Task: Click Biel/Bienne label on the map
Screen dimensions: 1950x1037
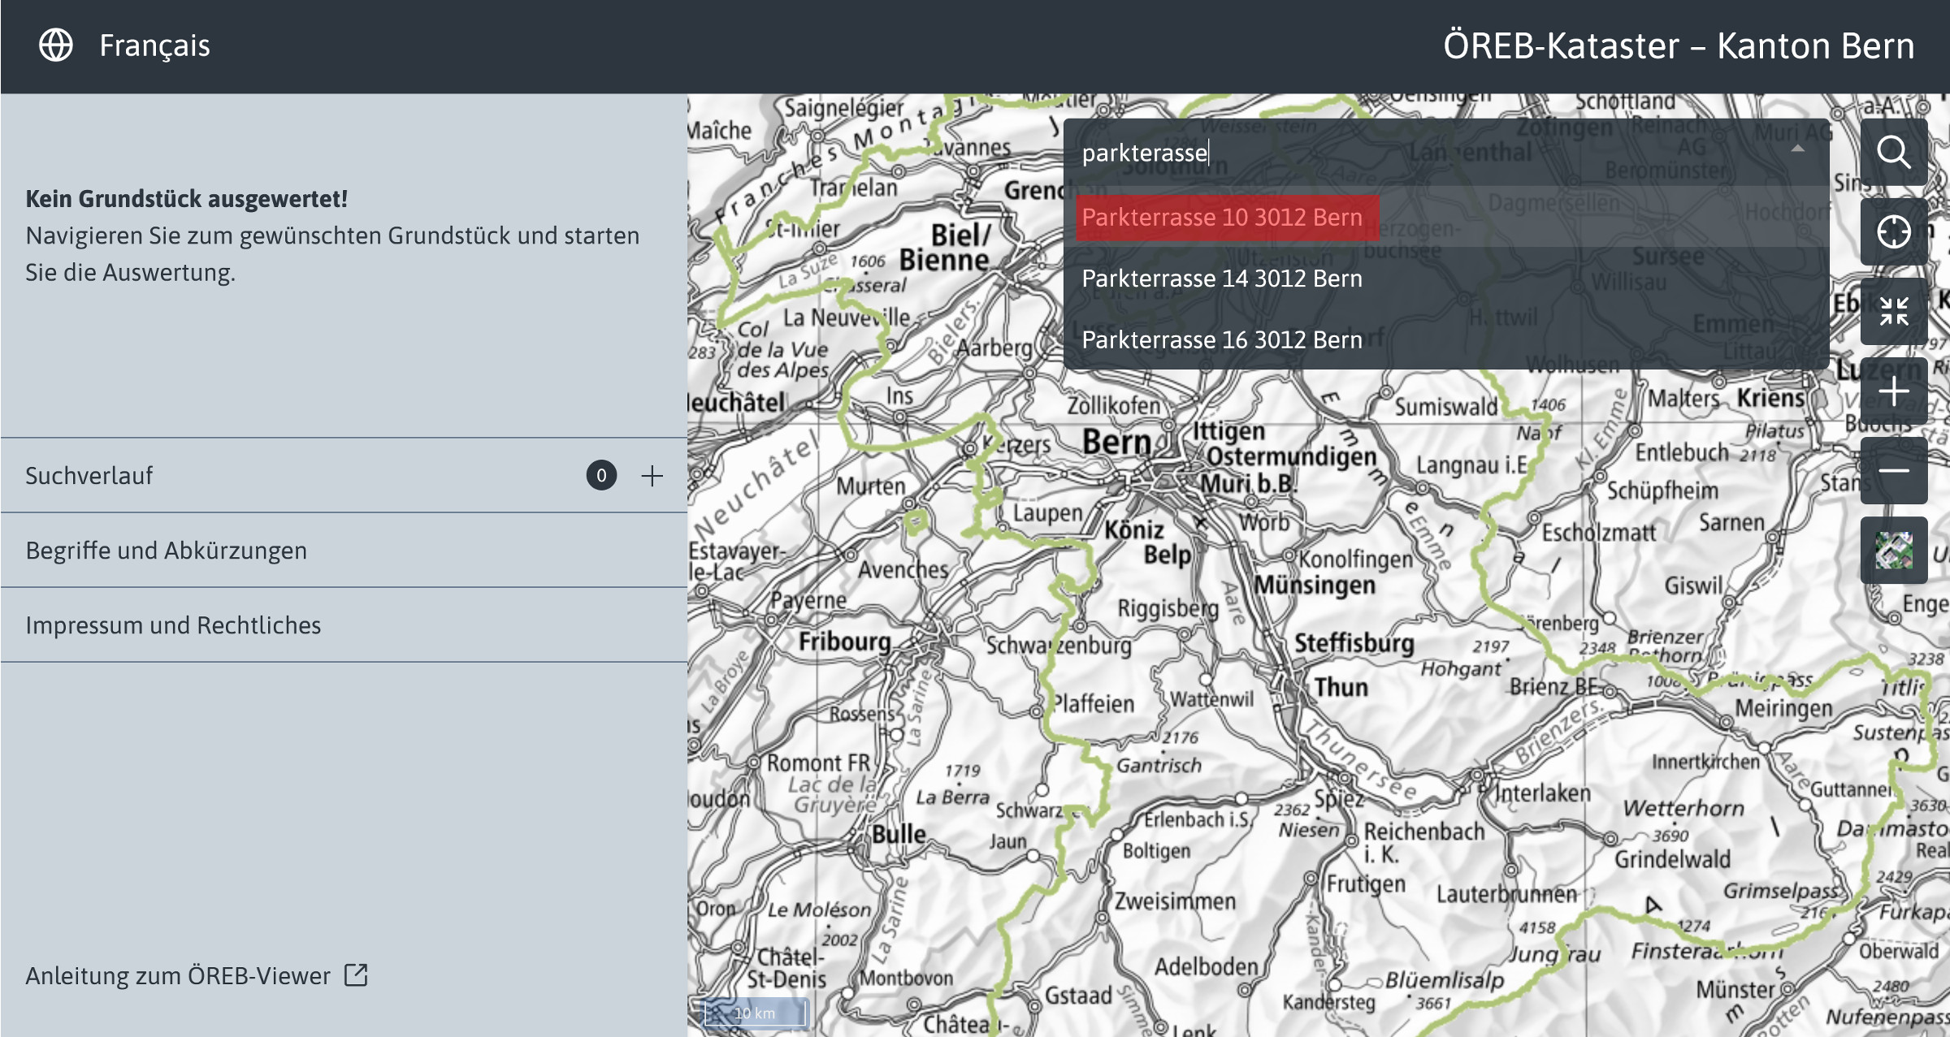Action: pyautogui.click(x=947, y=247)
